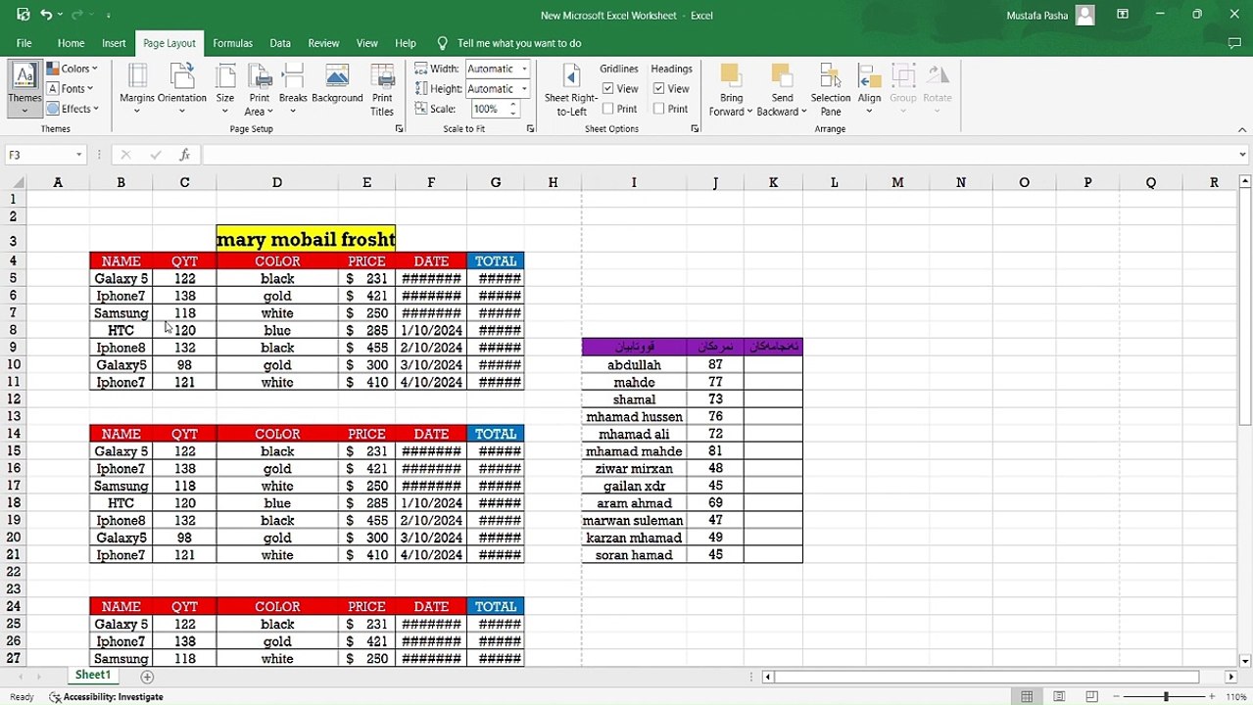Switch to the View tab
This screenshot has width=1253, height=705.
(367, 43)
